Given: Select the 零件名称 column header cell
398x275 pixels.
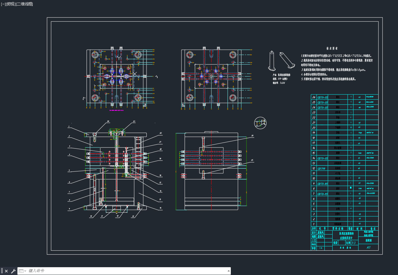Looking at the screenshot, I should point(338,229).
